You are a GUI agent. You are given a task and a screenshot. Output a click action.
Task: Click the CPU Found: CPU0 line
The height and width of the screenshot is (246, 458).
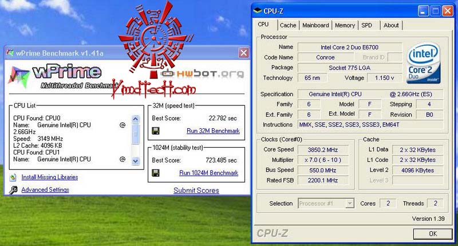pos(37,118)
